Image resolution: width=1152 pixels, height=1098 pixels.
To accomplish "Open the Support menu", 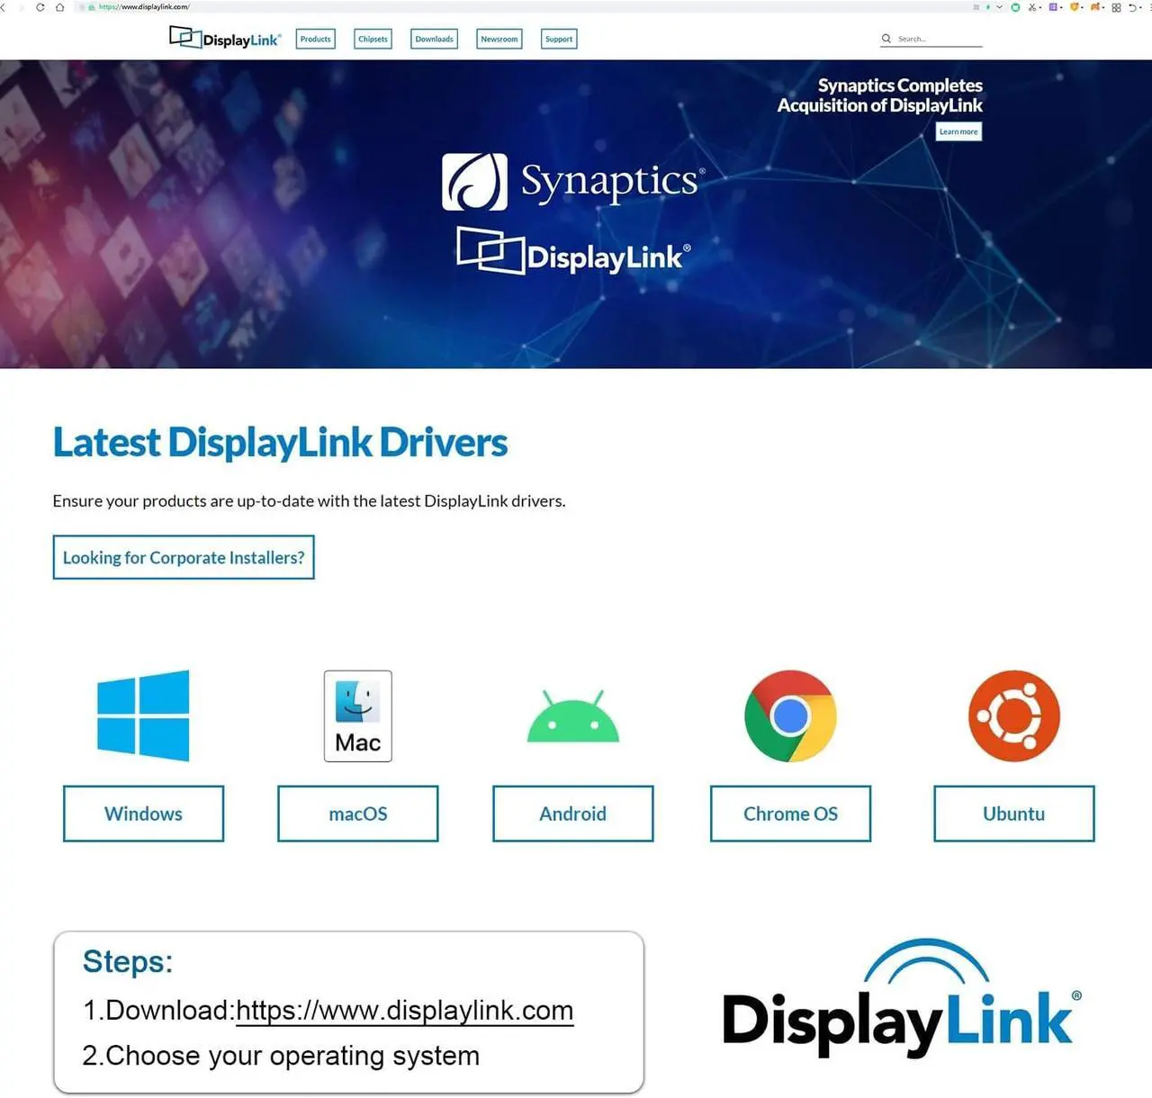I will [559, 39].
